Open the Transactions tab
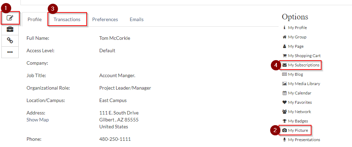Screen dimensions: 352x147 click(67, 19)
